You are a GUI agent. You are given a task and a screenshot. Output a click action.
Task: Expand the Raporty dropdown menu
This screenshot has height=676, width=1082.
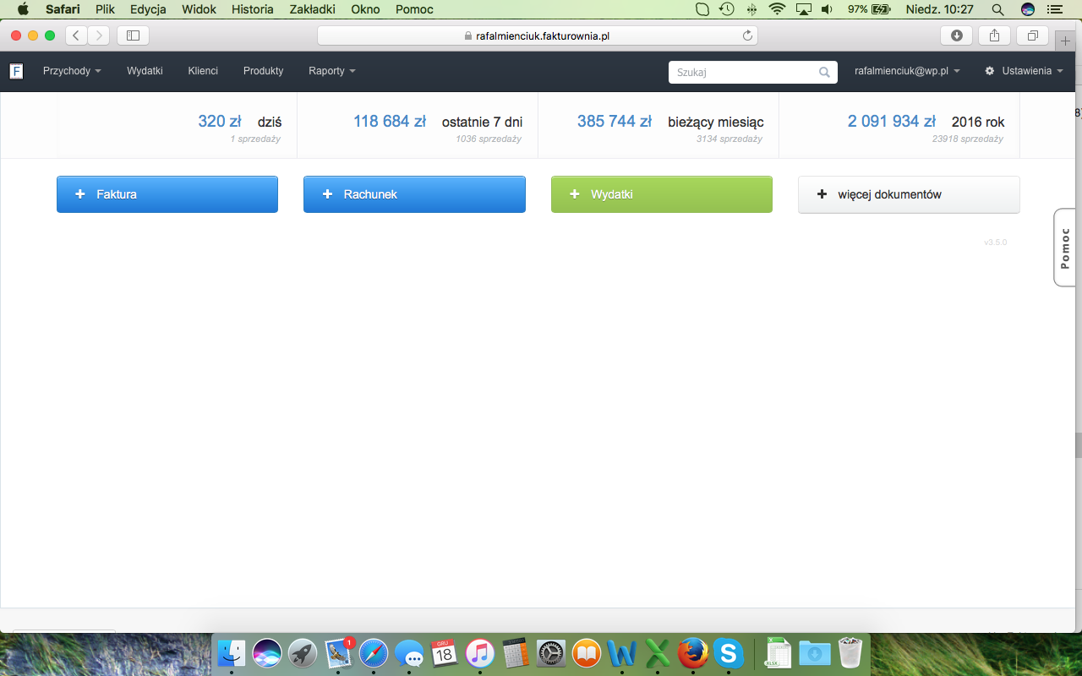331,71
